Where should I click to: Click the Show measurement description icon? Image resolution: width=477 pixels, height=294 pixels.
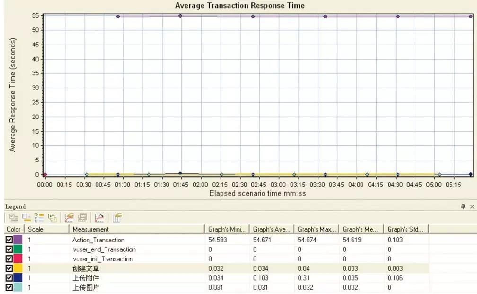[82, 218]
